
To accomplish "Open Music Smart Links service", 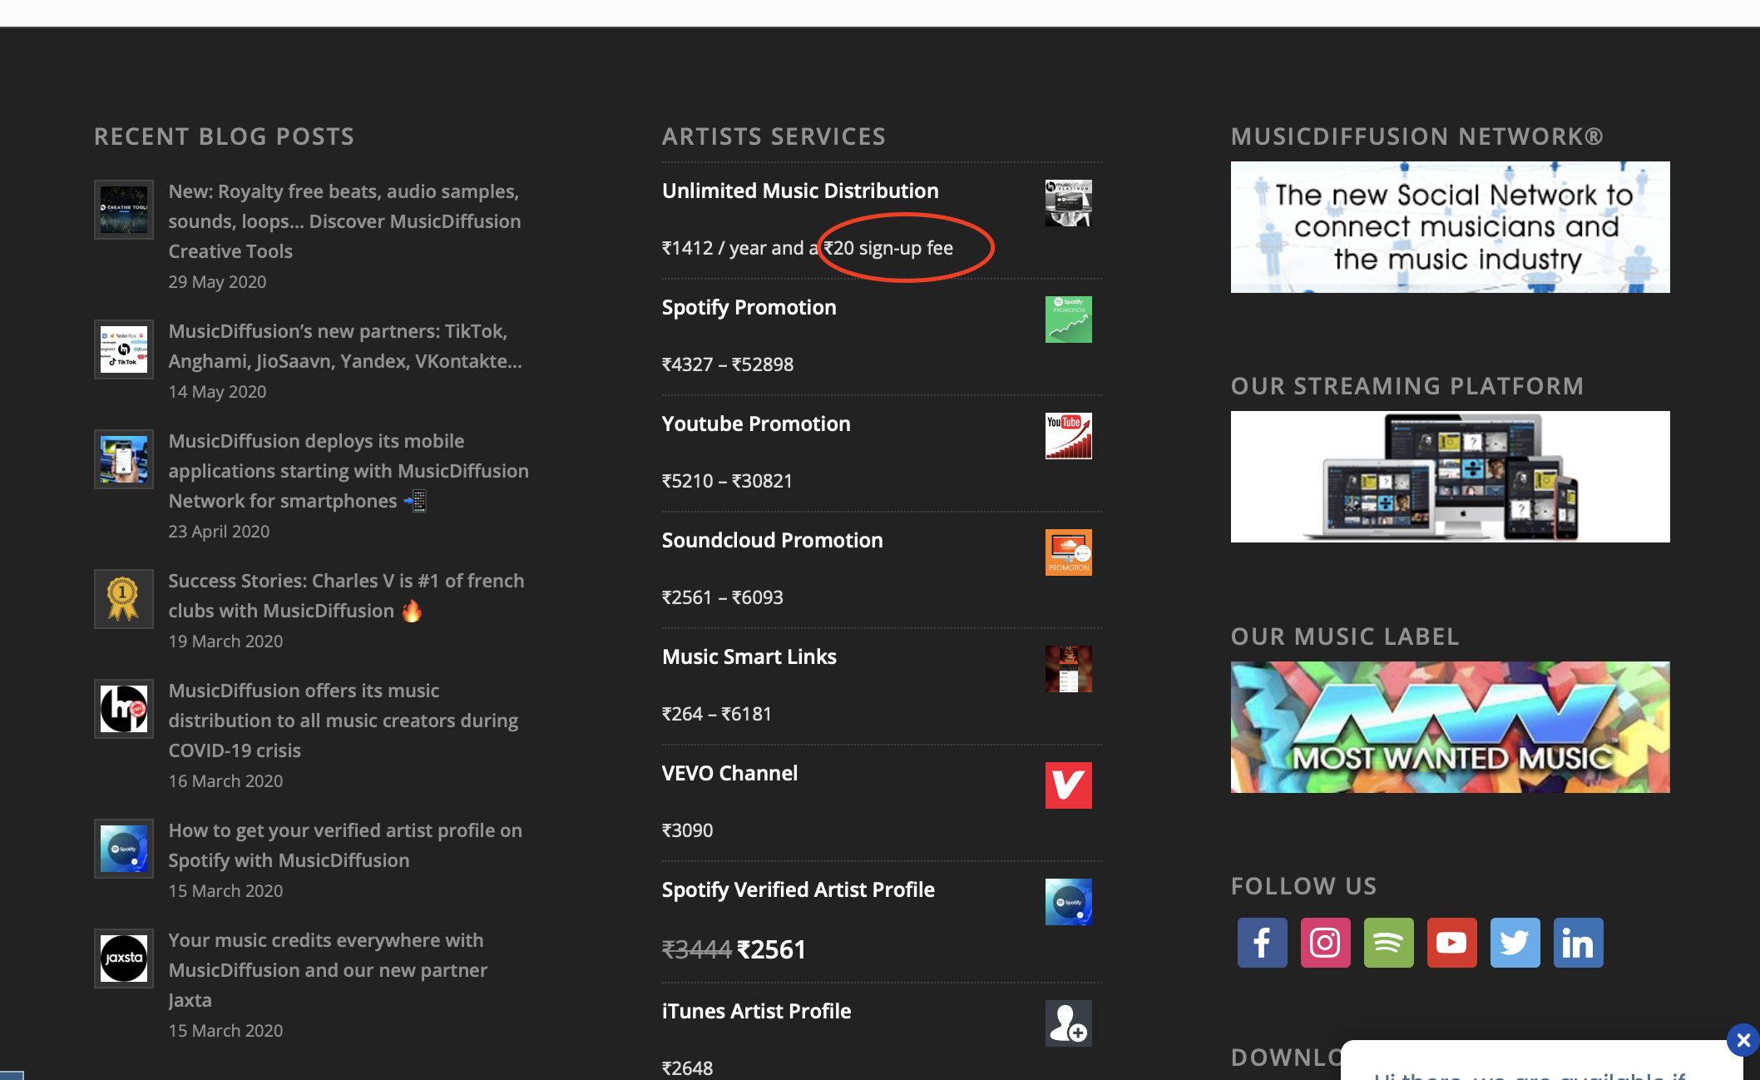I will coord(749,656).
